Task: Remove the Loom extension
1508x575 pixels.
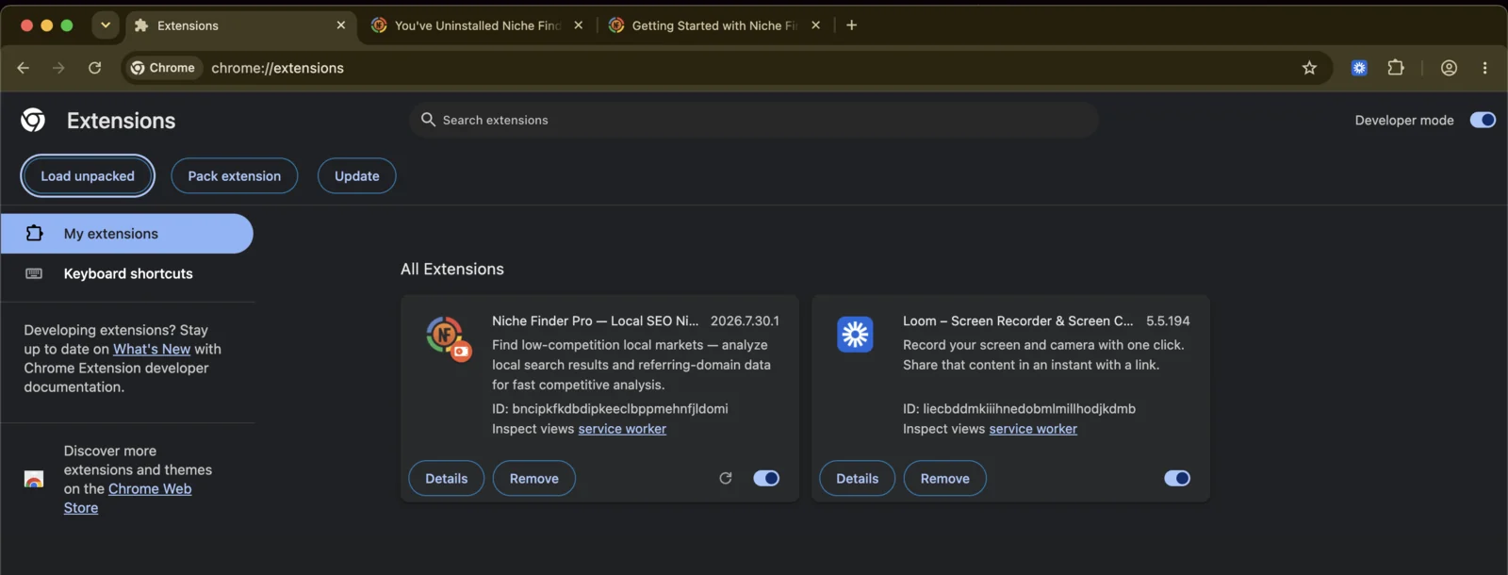Action: click(x=945, y=478)
